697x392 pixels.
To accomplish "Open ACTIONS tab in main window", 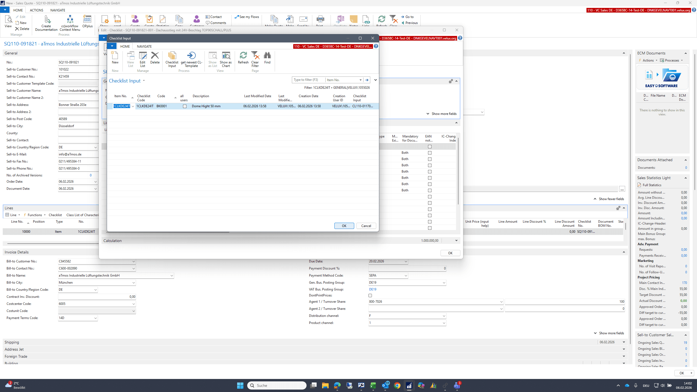I will coord(36,10).
